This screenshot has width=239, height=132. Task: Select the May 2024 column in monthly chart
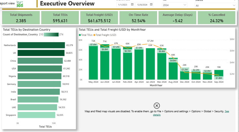pyautogui.click(x=93, y=62)
